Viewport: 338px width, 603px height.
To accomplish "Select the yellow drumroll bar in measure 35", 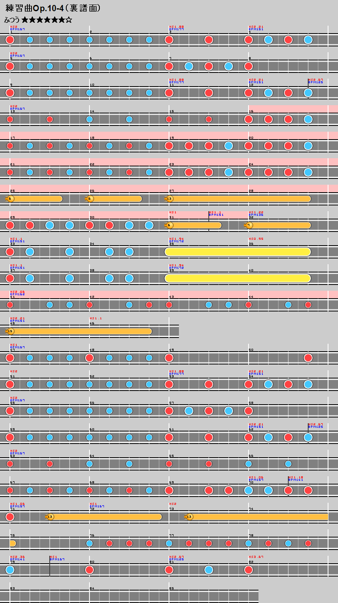I will pos(237,252).
